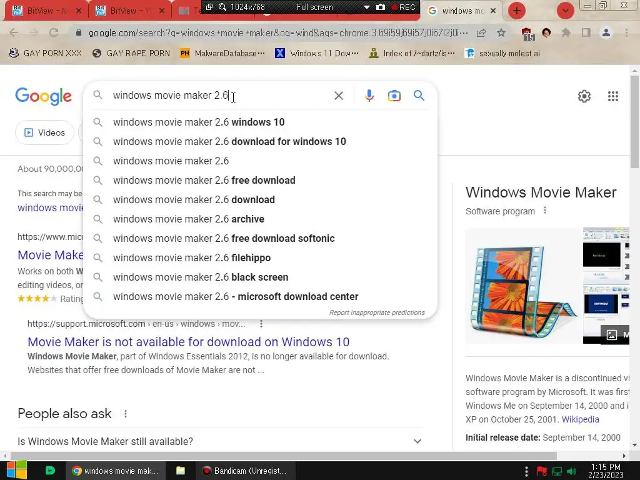
Task: Expand 'Is Windows Movie Maker still available?'
Action: pos(219,441)
